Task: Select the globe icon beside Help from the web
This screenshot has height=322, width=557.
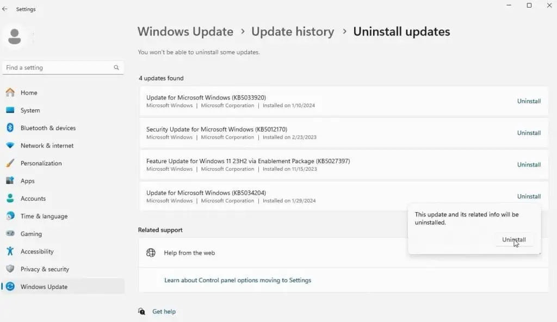Action: click(x=151, y=252)
